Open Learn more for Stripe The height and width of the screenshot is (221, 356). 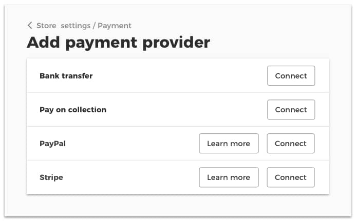coord(228,177)
